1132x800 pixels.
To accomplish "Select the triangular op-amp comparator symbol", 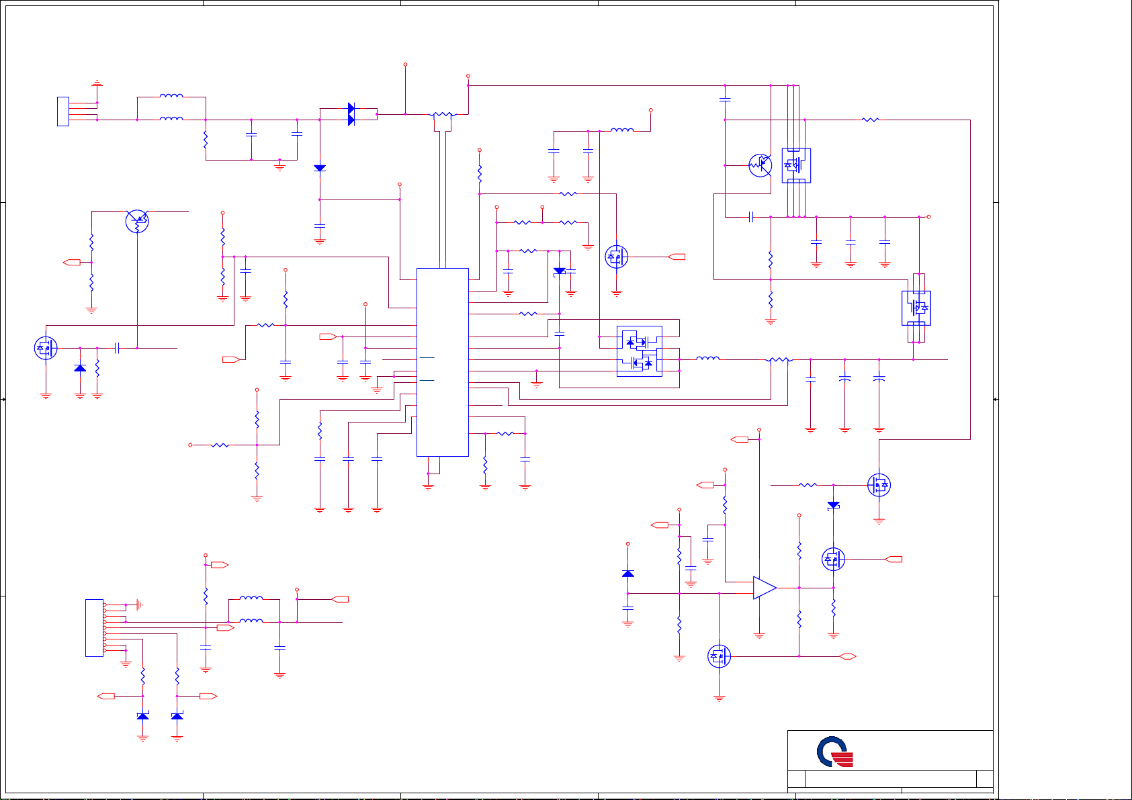I will point(765,588).
